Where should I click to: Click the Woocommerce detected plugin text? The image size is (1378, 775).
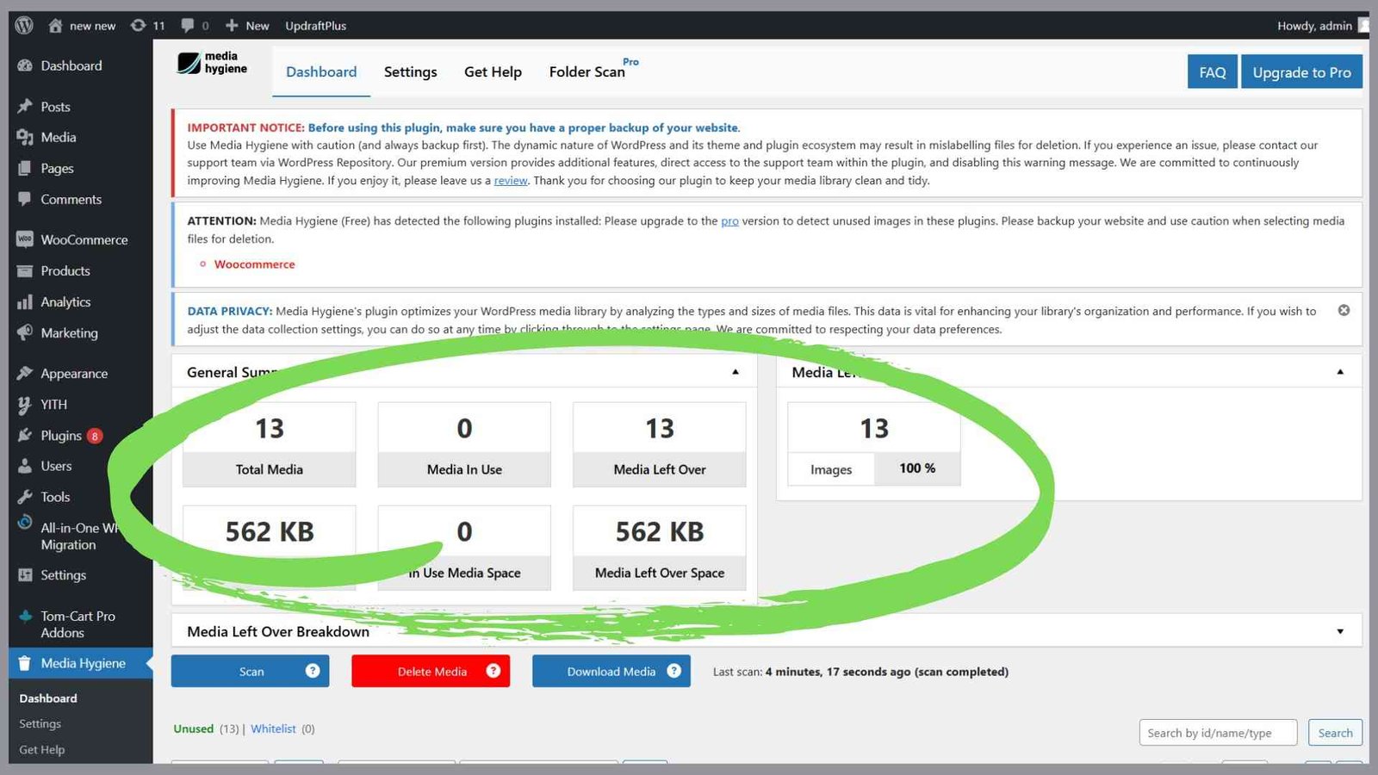254,264
